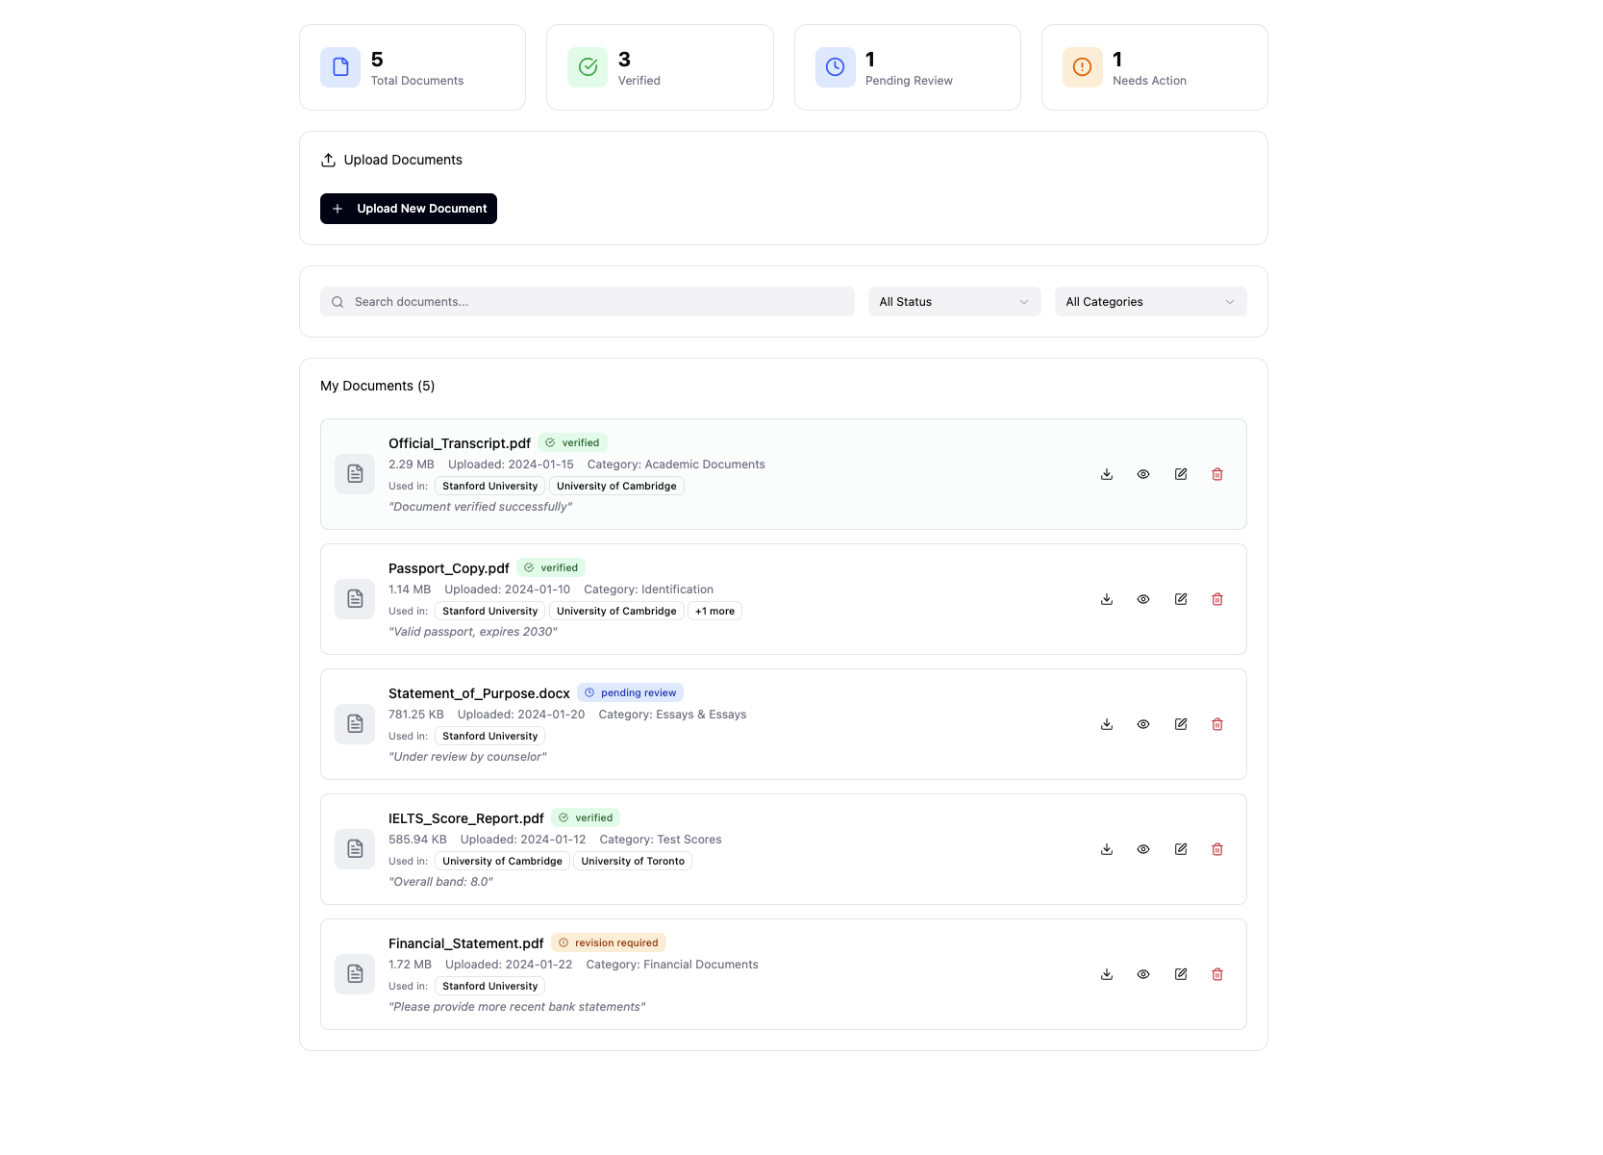The height and width of the screenshot is (1155, 1603).
Task: View Statement_of_Purpose.docx using the eye icon
Action: (x=1143, y=724)
